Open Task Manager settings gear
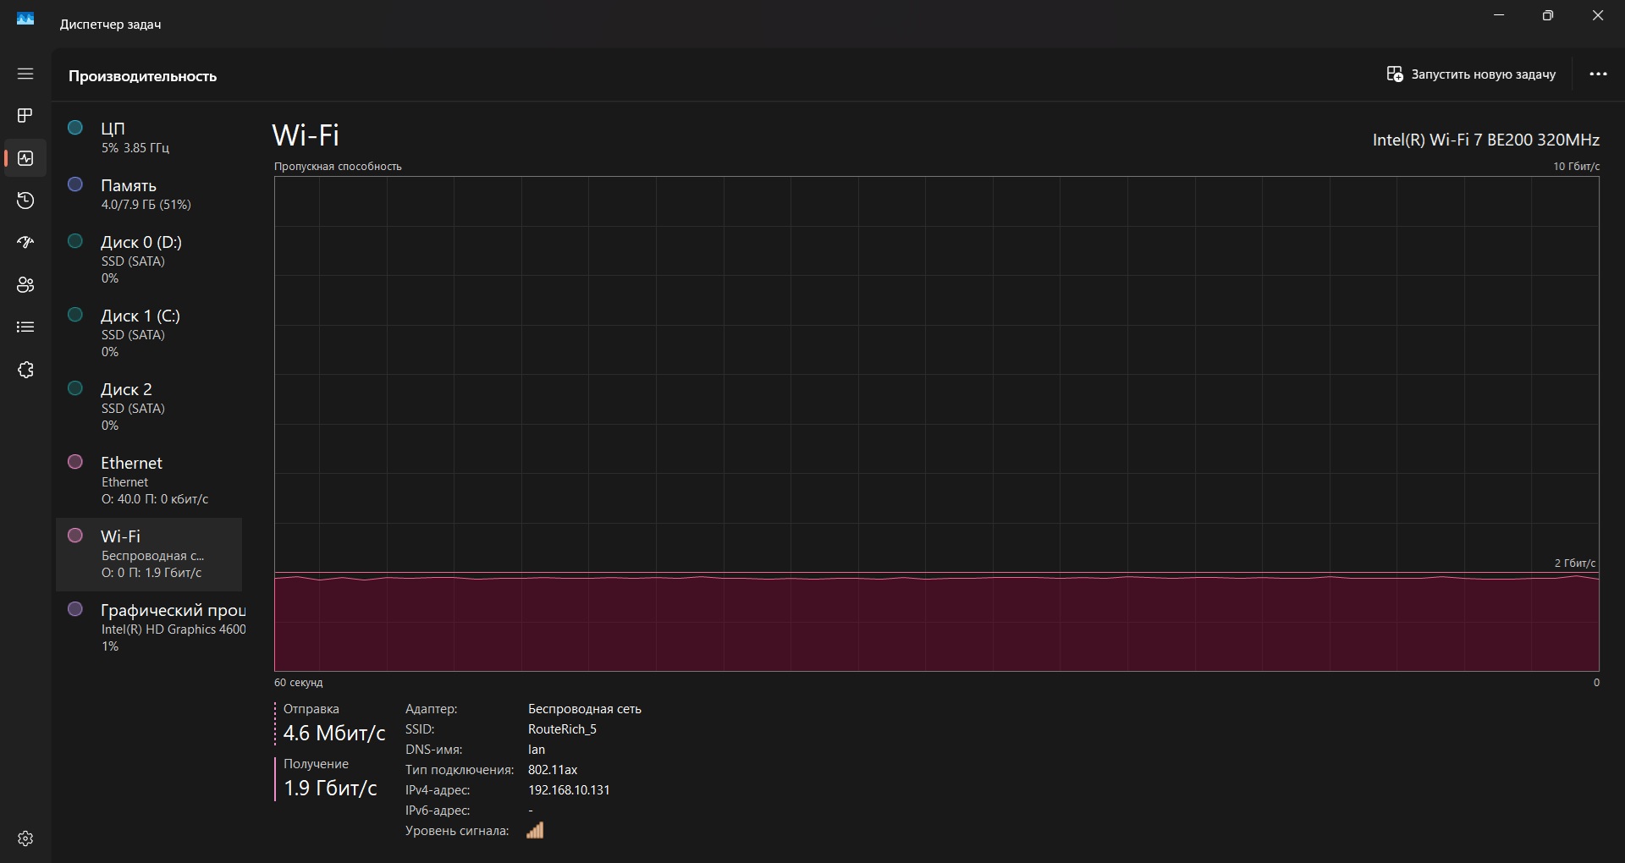Image resolution: width=1625 pixels, height=863 pixels. point(25,838)
